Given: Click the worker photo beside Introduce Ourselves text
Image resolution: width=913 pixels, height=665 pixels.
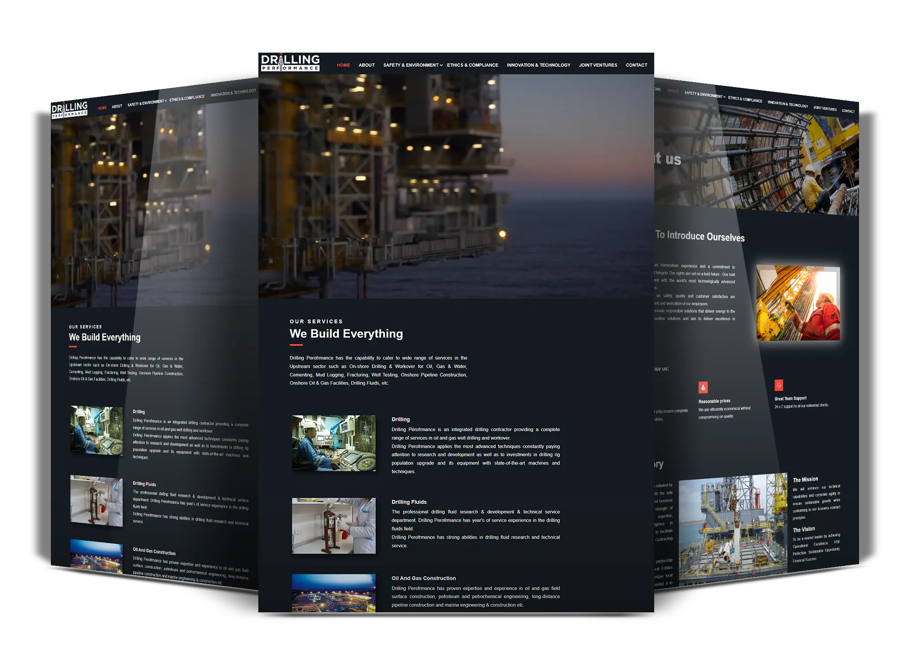Looking at the screenshot, I should [x=798, y=303].
